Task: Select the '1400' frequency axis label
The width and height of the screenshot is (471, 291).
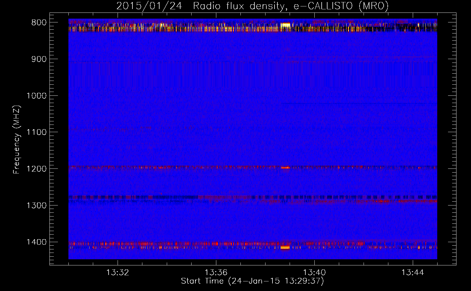Action: (x=36, y=242)
